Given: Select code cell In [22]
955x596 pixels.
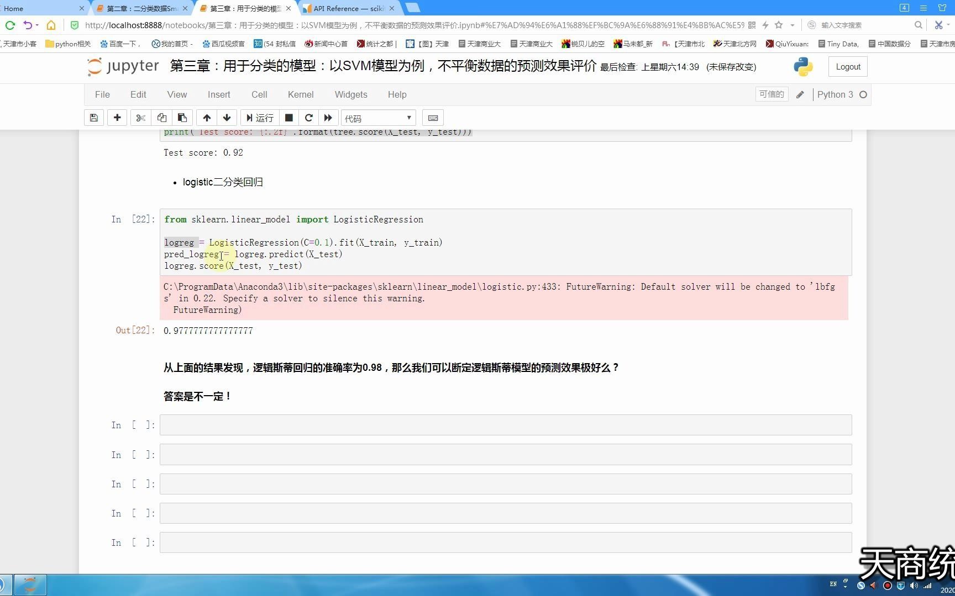Looking at the screenshot, I should point(505,242).
